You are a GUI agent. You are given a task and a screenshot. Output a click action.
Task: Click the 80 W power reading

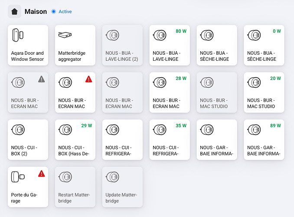[181, 31]
